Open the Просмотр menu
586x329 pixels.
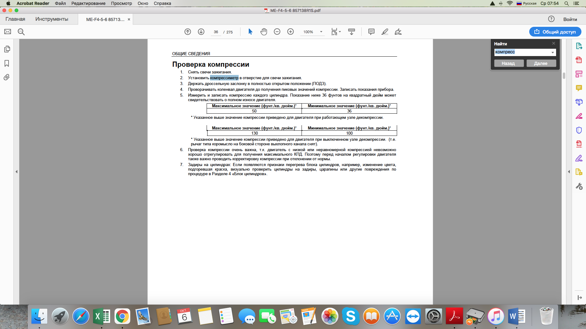[121, 3]
